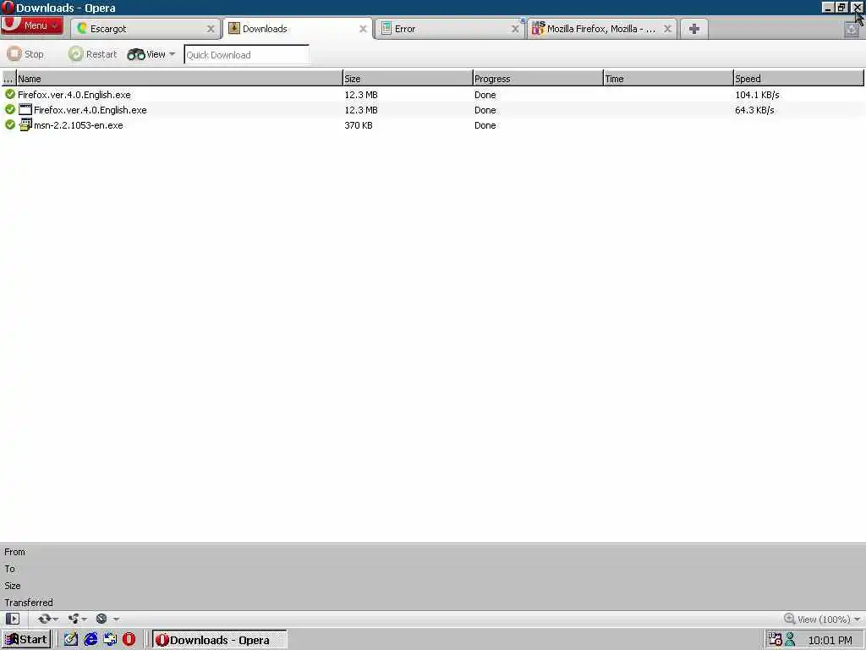Screen dimensions: 866x650
Task: Restore down the Opera window
Action: 841,7
